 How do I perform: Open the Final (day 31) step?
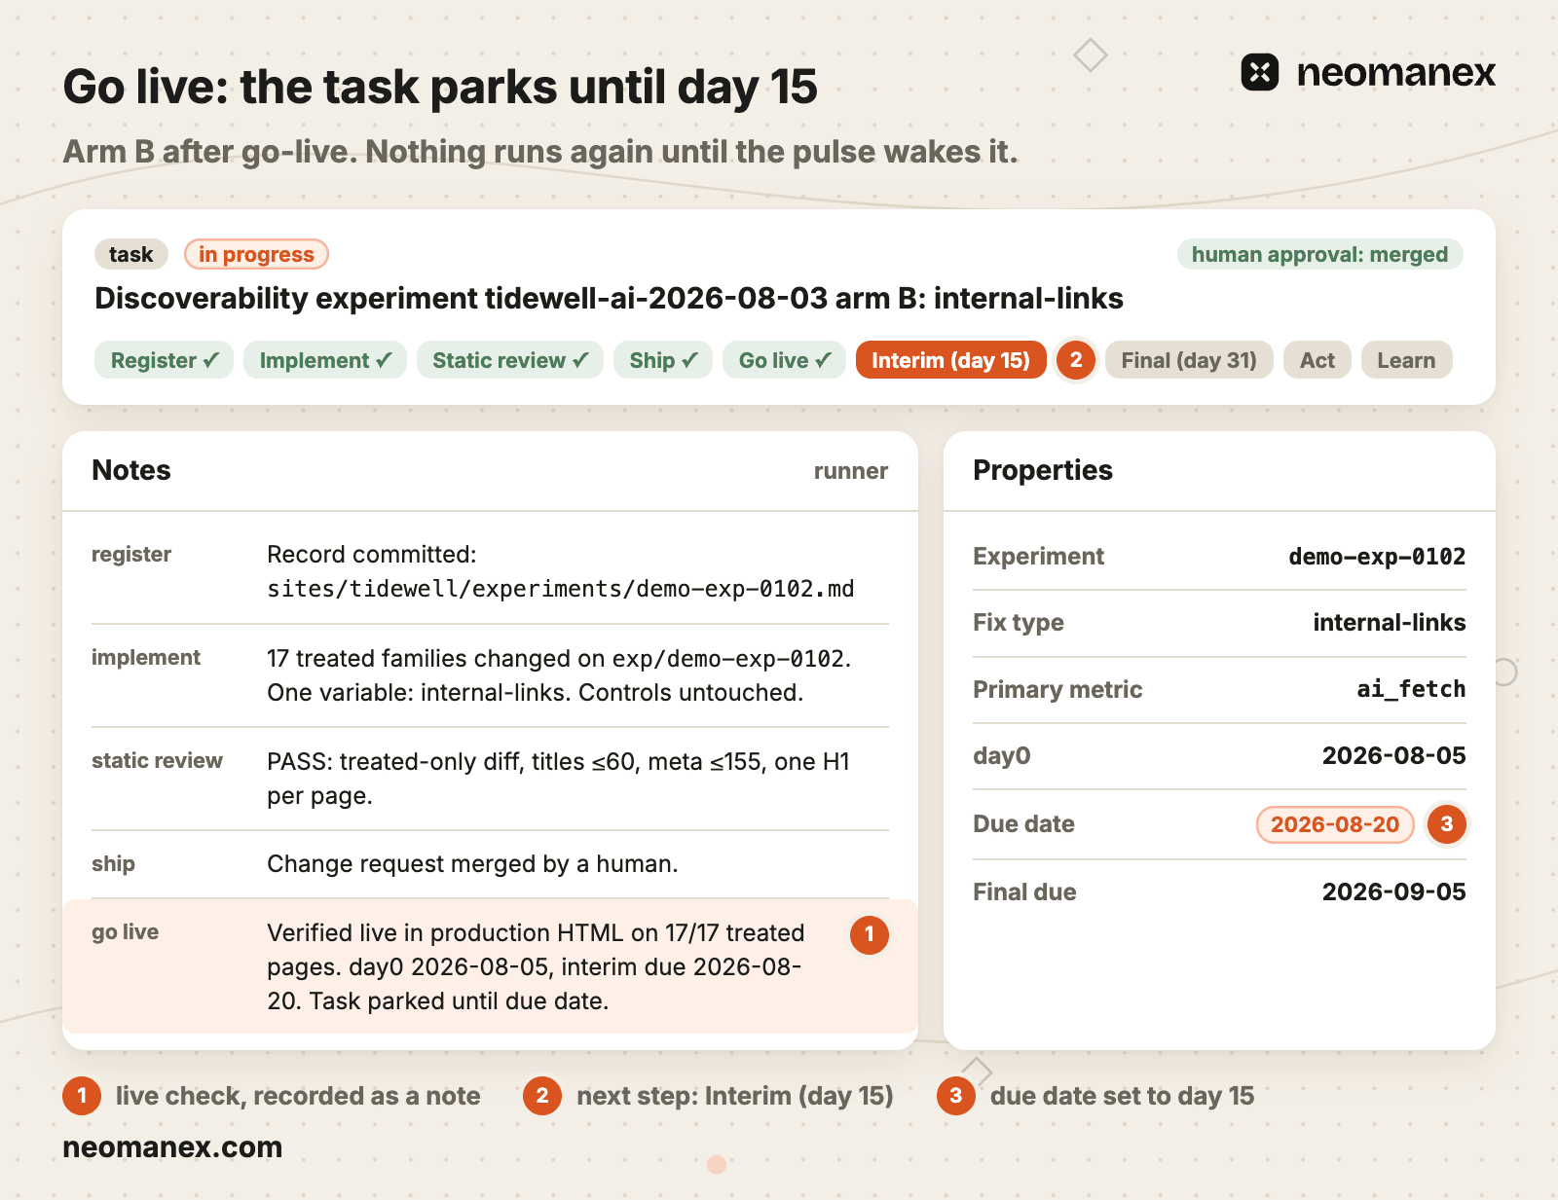coord(1189,360)
